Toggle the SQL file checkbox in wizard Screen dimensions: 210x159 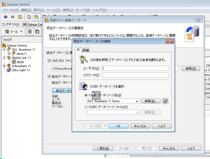[x=49, y=61]
